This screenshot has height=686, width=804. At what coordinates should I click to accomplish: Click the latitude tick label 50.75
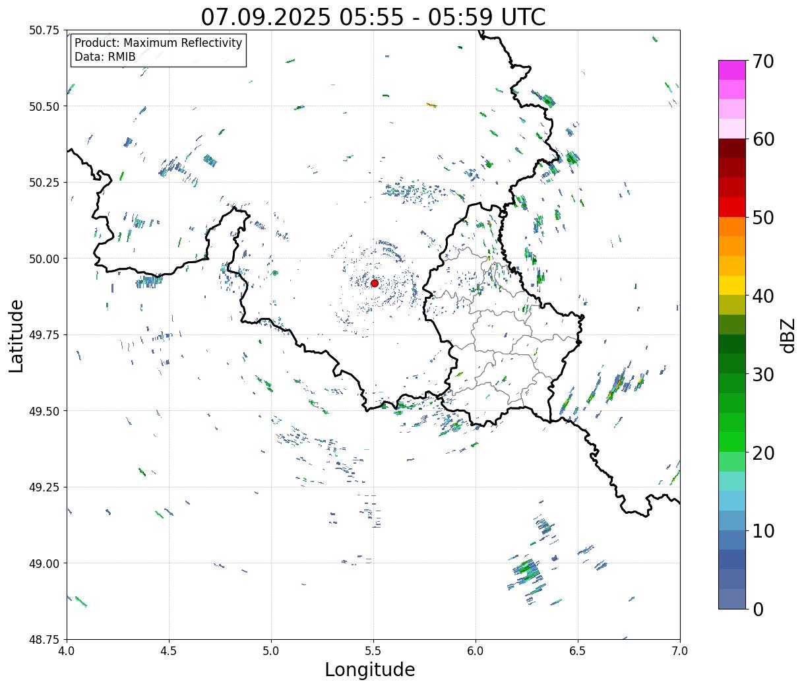[44, 30]
